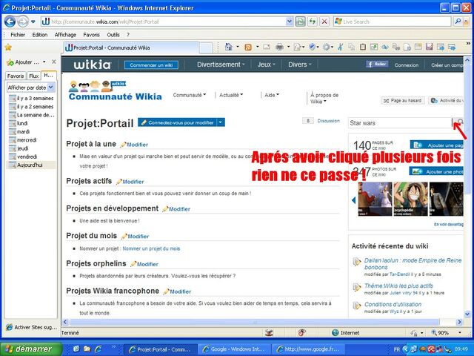Click the Show Desktop quick launch icon

click(76, 349)
